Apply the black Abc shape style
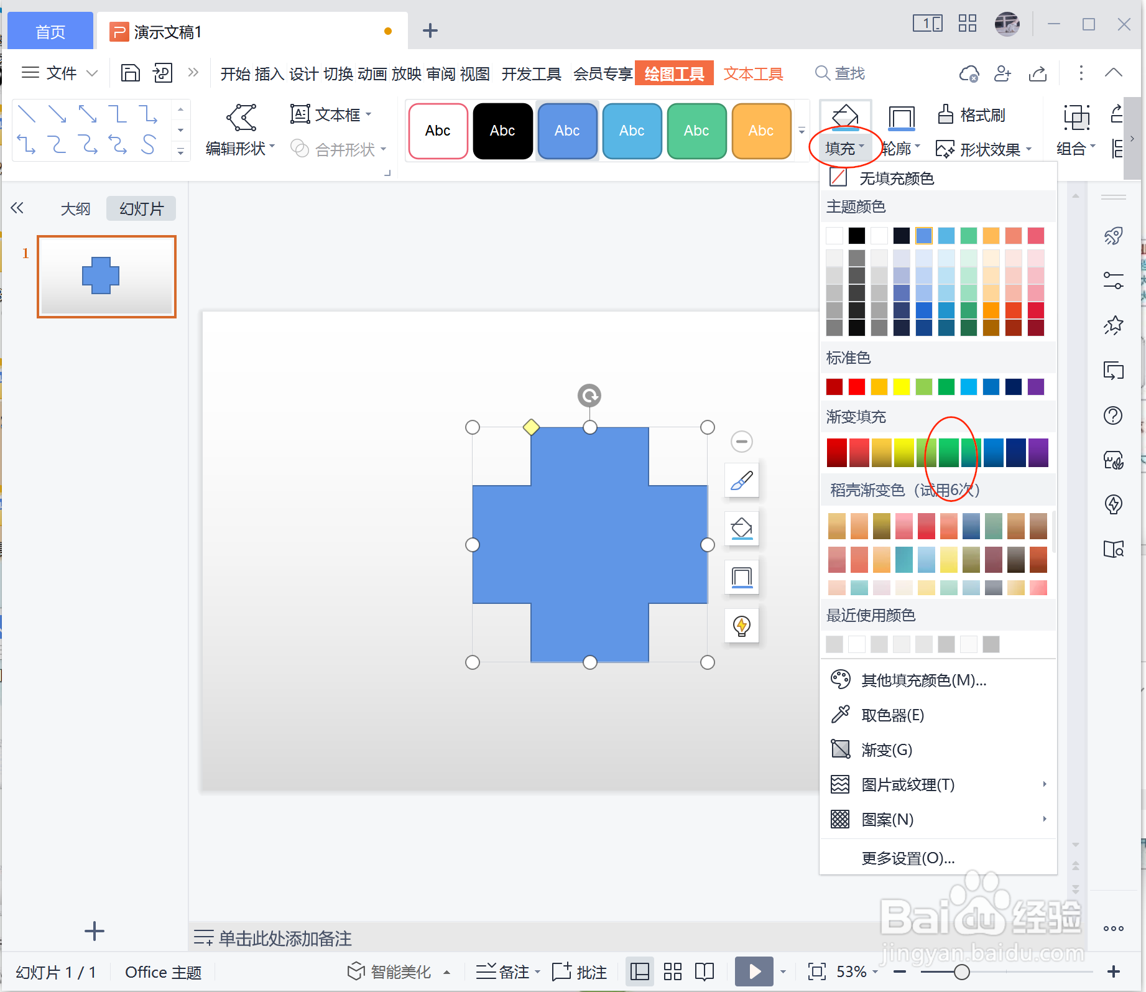 pyautogui.click(x=502, y=131)
